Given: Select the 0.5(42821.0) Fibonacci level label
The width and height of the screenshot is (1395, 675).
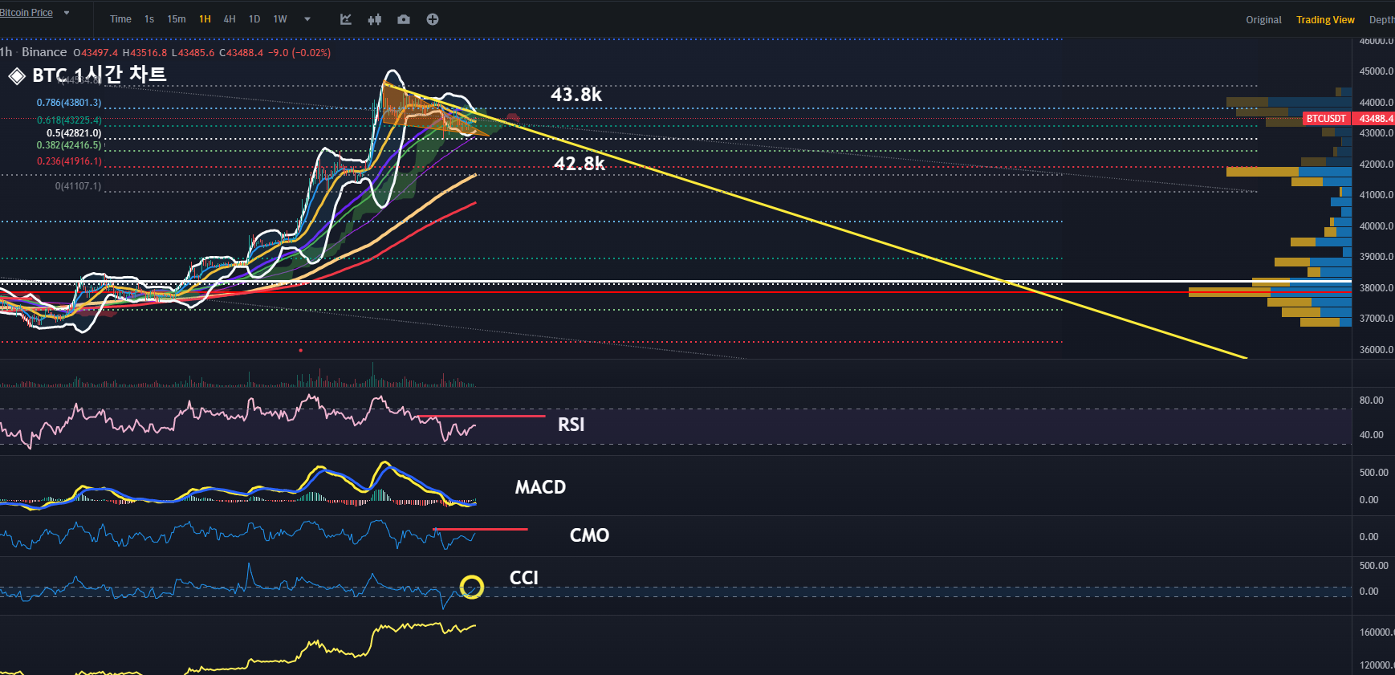Looking at the screenshot, I should [x=74, y=133].
